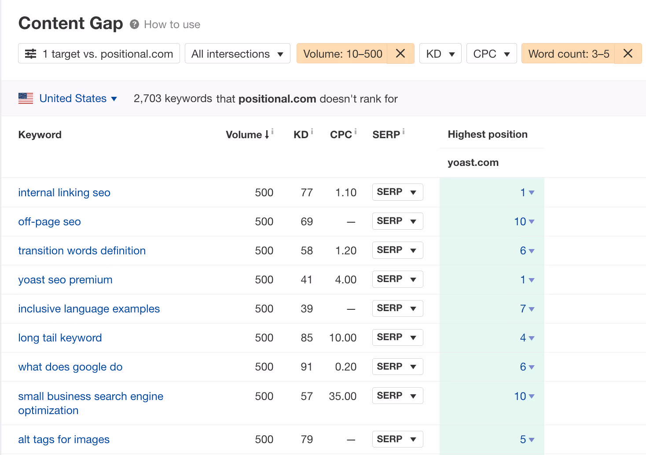Sort by the KD column header
Image resolution: width=646 pixels, height=455 pixels.
pyautogui.click(x=301, y=135)
